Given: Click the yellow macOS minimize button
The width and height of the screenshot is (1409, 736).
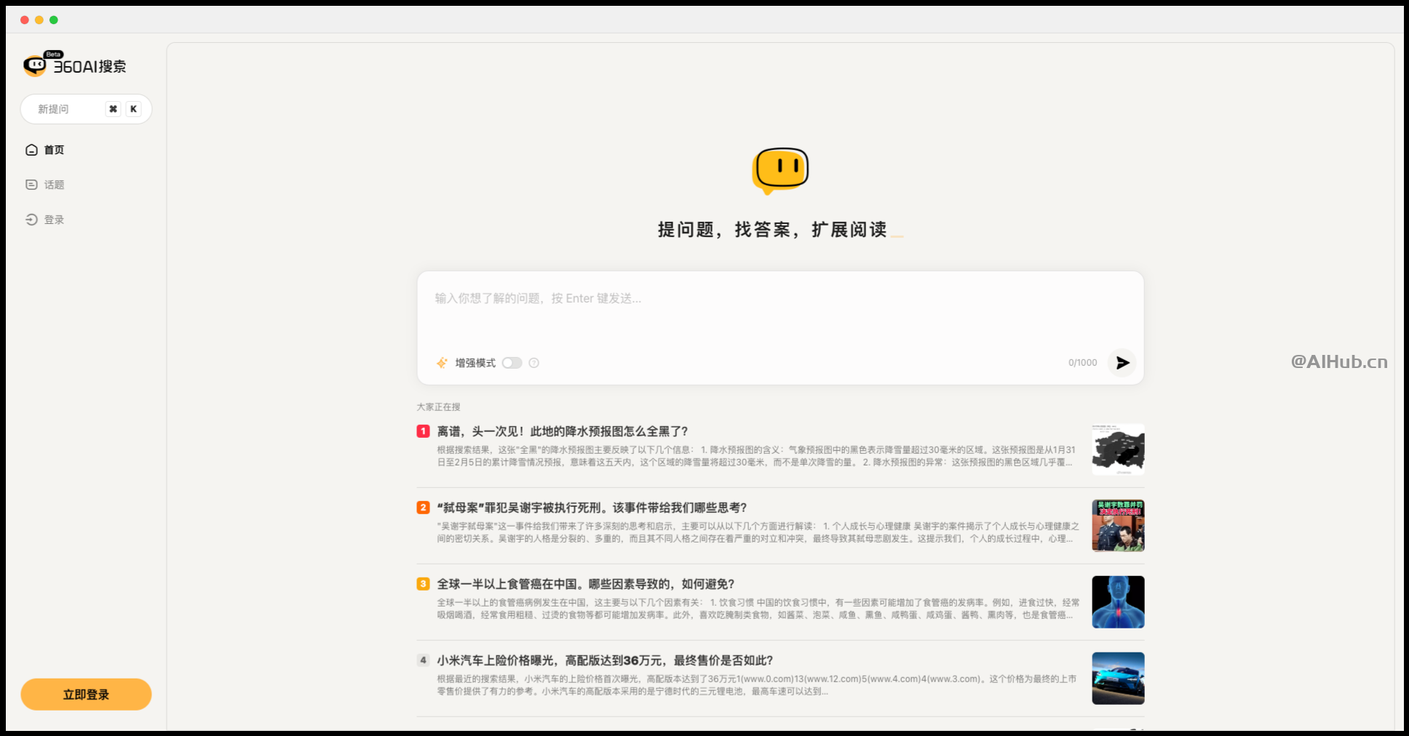Looking at the screenshot, I should (x=39, y=20).
